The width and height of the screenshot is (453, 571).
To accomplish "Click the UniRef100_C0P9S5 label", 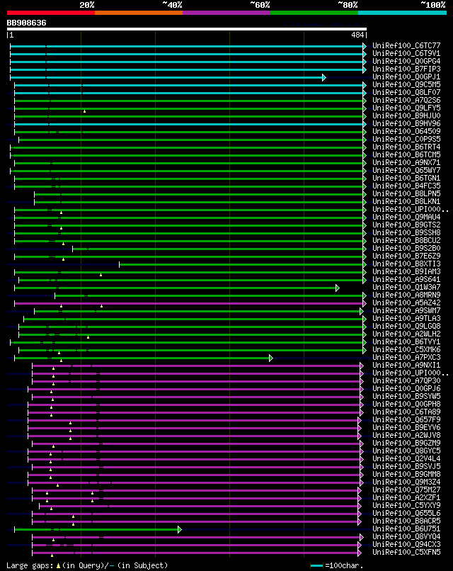I will tap(406, 139).
